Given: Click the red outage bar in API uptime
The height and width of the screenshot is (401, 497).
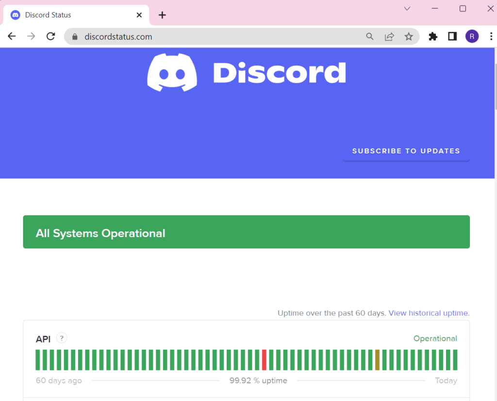Looking at the screenshot, I should [x=264, y=360].
